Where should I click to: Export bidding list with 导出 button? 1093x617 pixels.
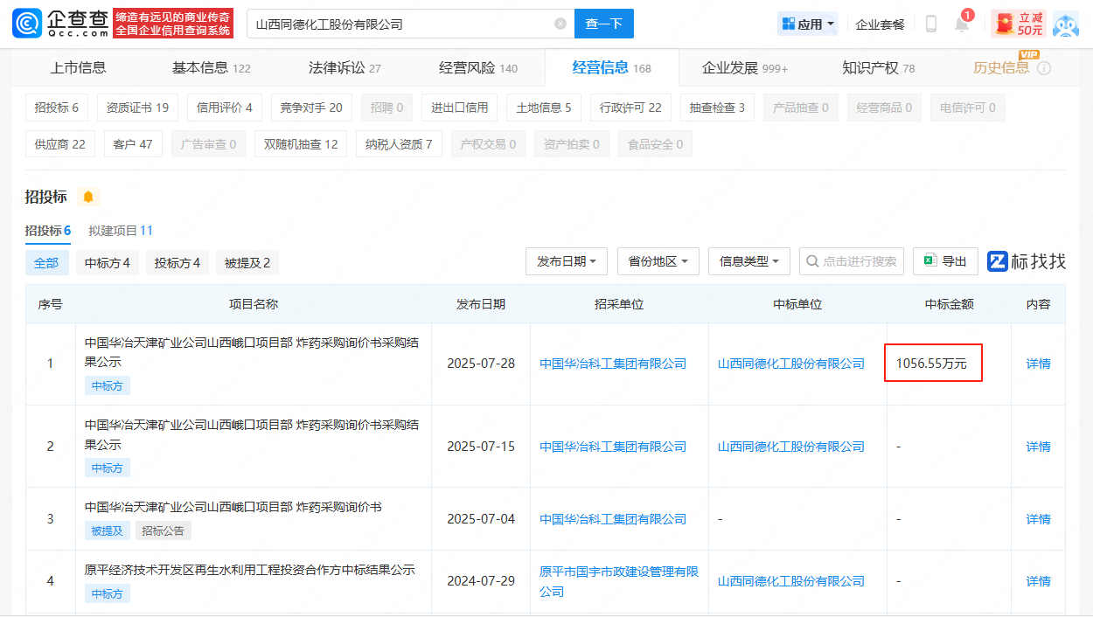tap(945, 260)
